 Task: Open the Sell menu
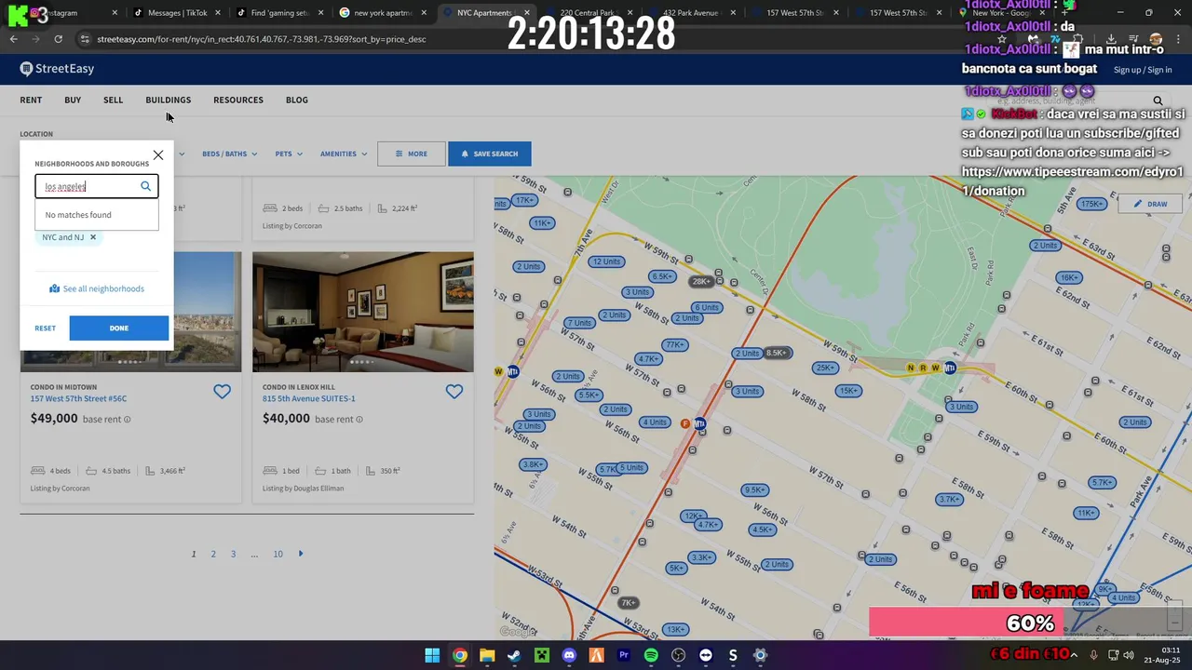[113, 100]
